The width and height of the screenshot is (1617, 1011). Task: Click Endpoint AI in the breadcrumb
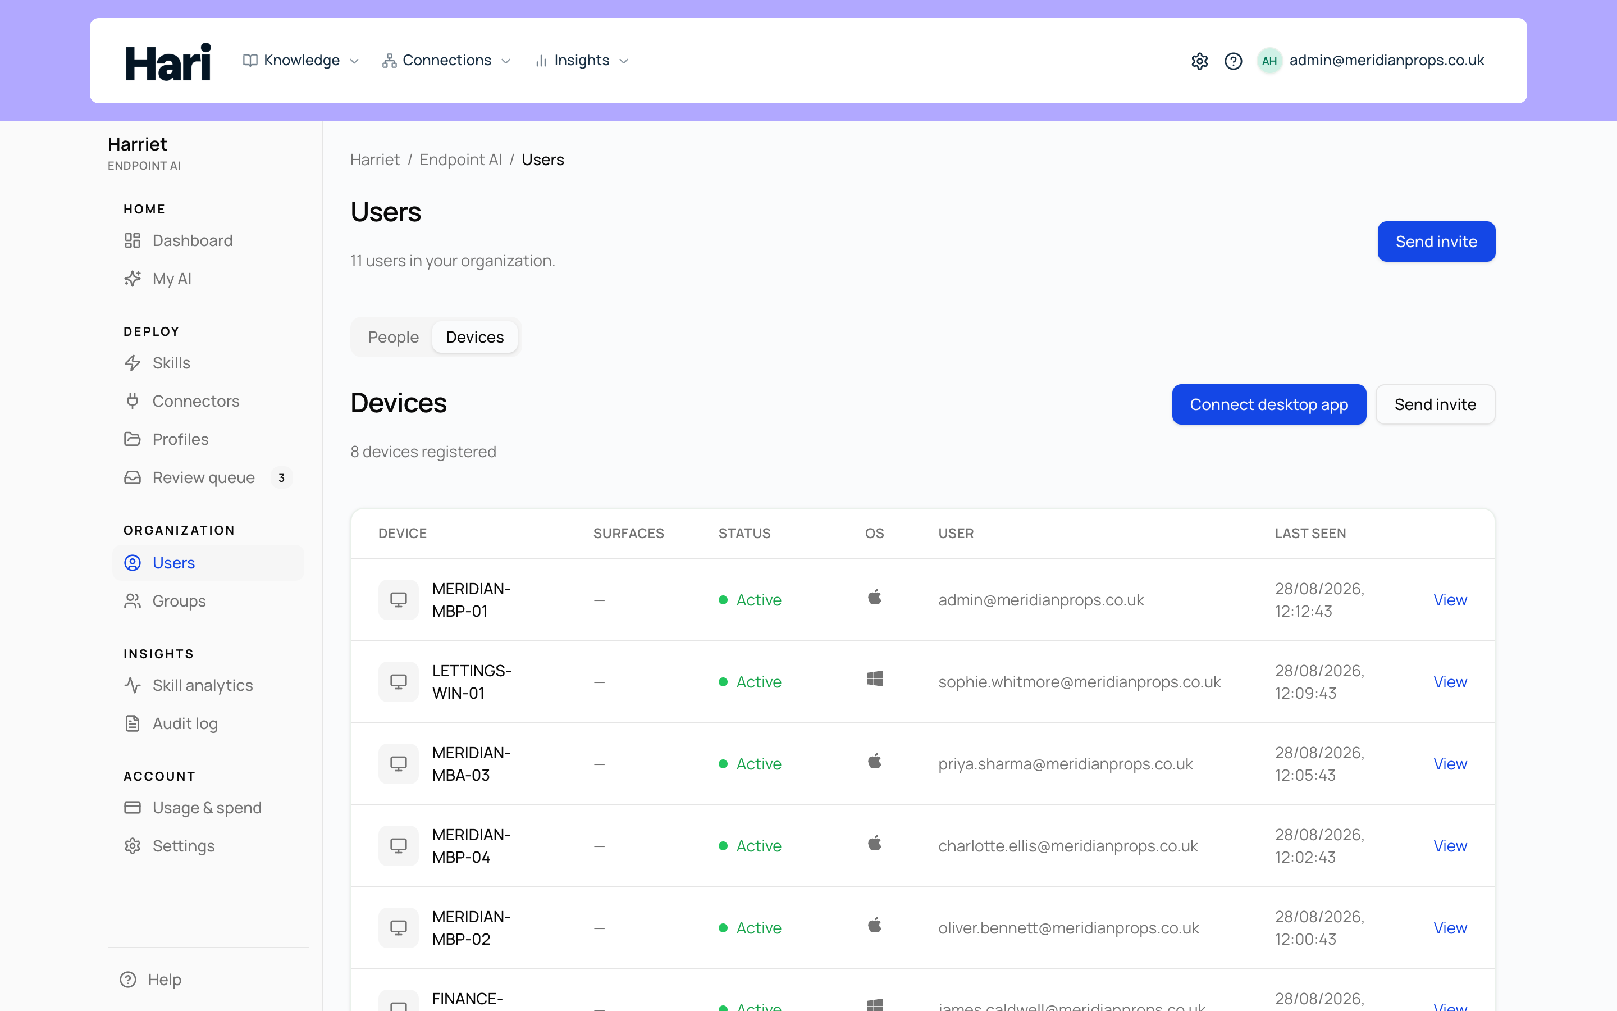tap(460, 160)
